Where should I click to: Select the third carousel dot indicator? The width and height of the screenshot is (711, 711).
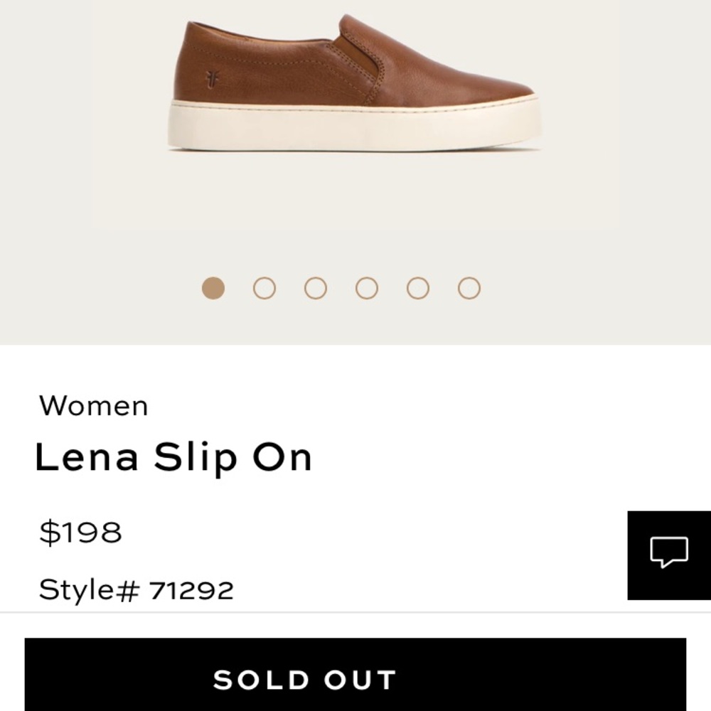point(314,287)
